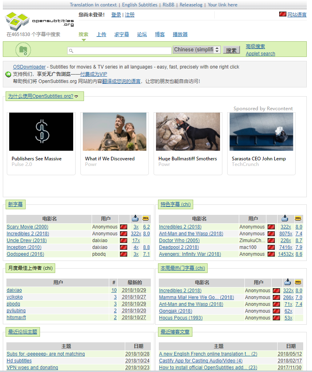Image resolution: width=312 pixels, height=372 pixels.
Task: Click IMDb icon header in 特色字幕 table
Action: (x=298, y=218)
